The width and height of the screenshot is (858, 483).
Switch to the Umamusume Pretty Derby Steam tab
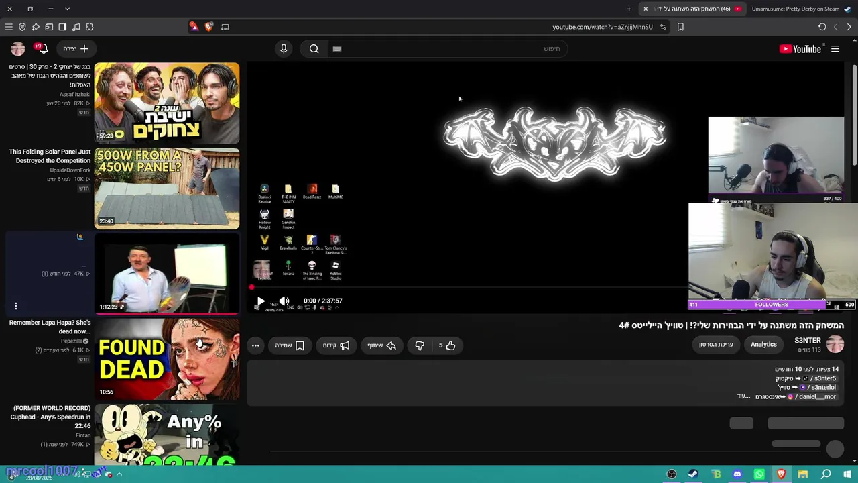800,9
